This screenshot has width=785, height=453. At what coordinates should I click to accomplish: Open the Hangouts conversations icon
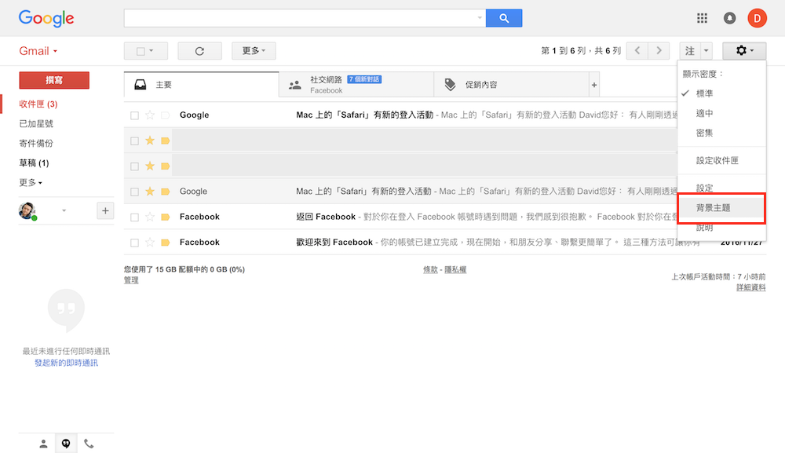point(66,444)
